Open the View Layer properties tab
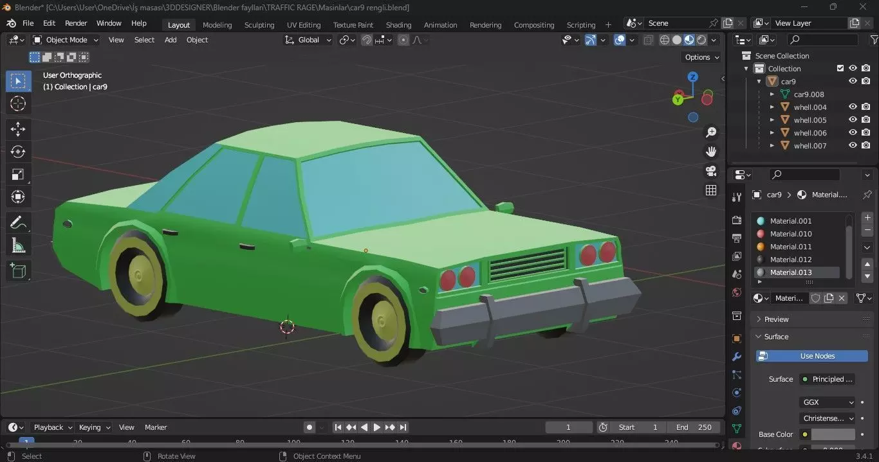The width and height of the screenshot is (879, 462). tap(737, 256)
